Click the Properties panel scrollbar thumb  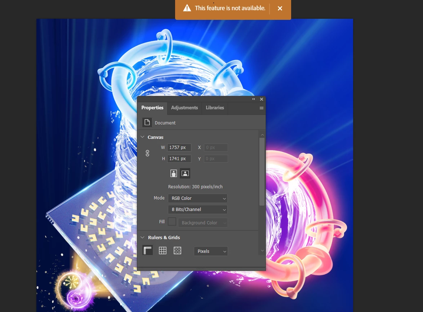[x=262, y=172]
